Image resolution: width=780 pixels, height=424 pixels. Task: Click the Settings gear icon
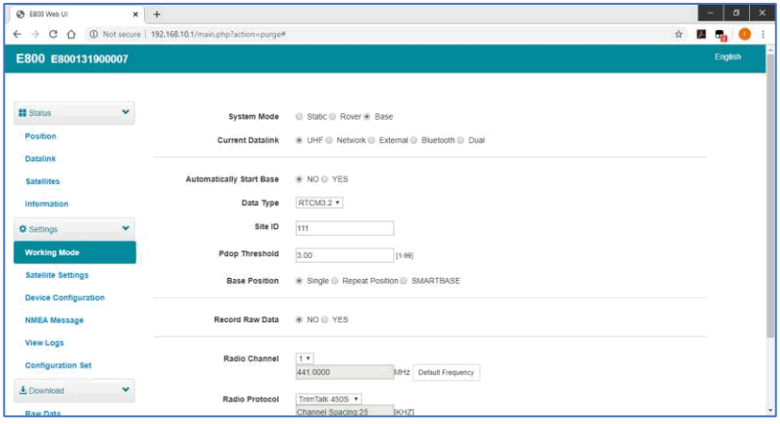pyautogui.click(x=23, y=229)
